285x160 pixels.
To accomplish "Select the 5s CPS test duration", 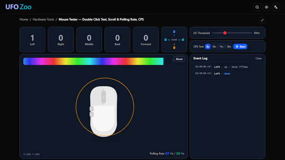I will [208, 47].
